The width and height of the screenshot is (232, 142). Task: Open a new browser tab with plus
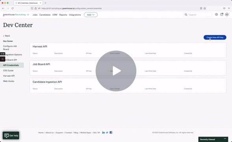point(45,3)
